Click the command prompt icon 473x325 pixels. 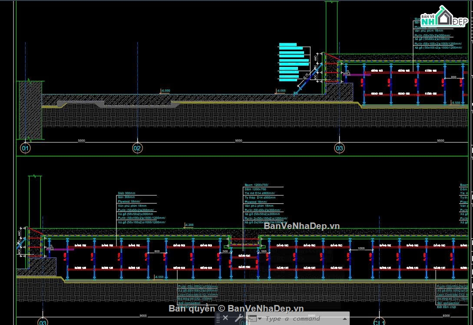(252, 318)
